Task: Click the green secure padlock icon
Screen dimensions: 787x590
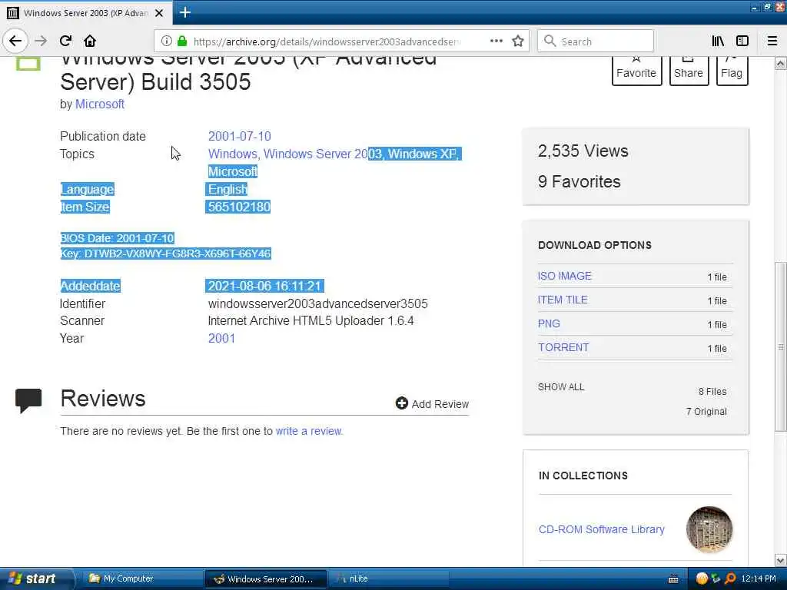Action: 182,41
